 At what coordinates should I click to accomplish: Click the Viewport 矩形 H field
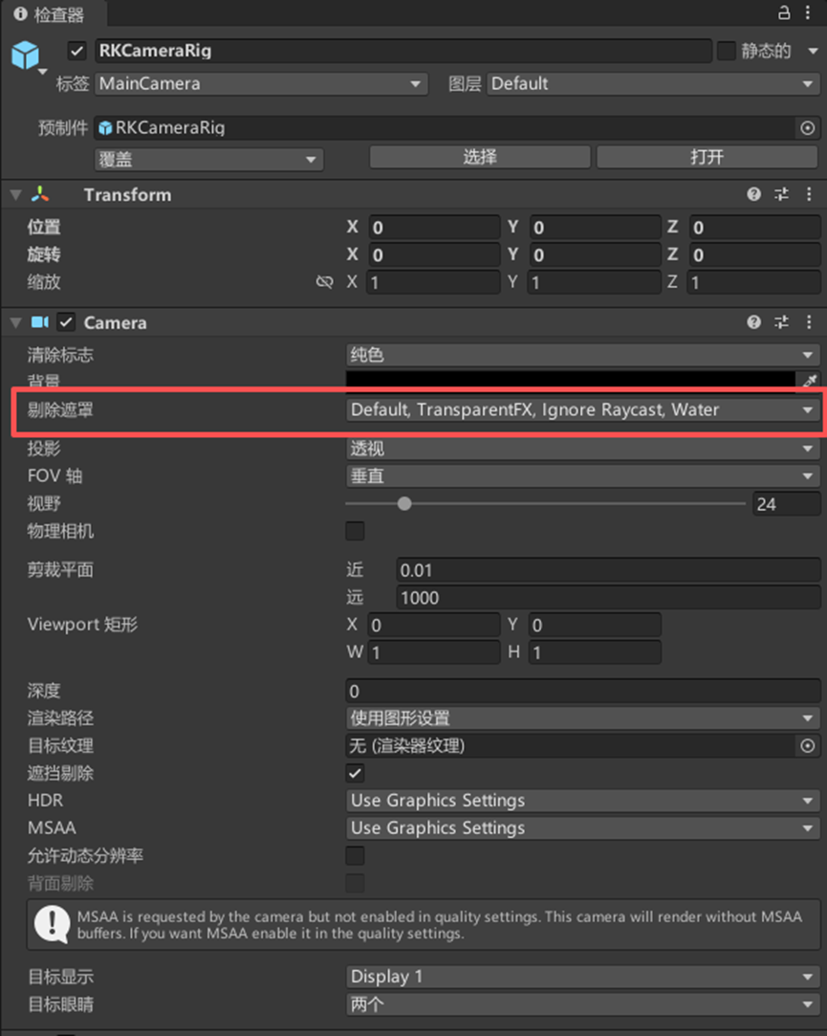pyautogui.click(x=595, y=652)
